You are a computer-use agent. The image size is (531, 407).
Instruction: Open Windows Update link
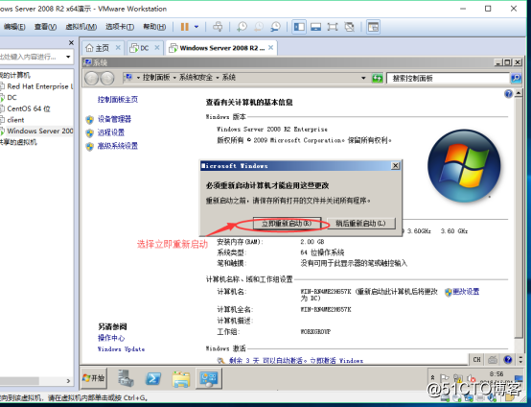coord(121,349)
